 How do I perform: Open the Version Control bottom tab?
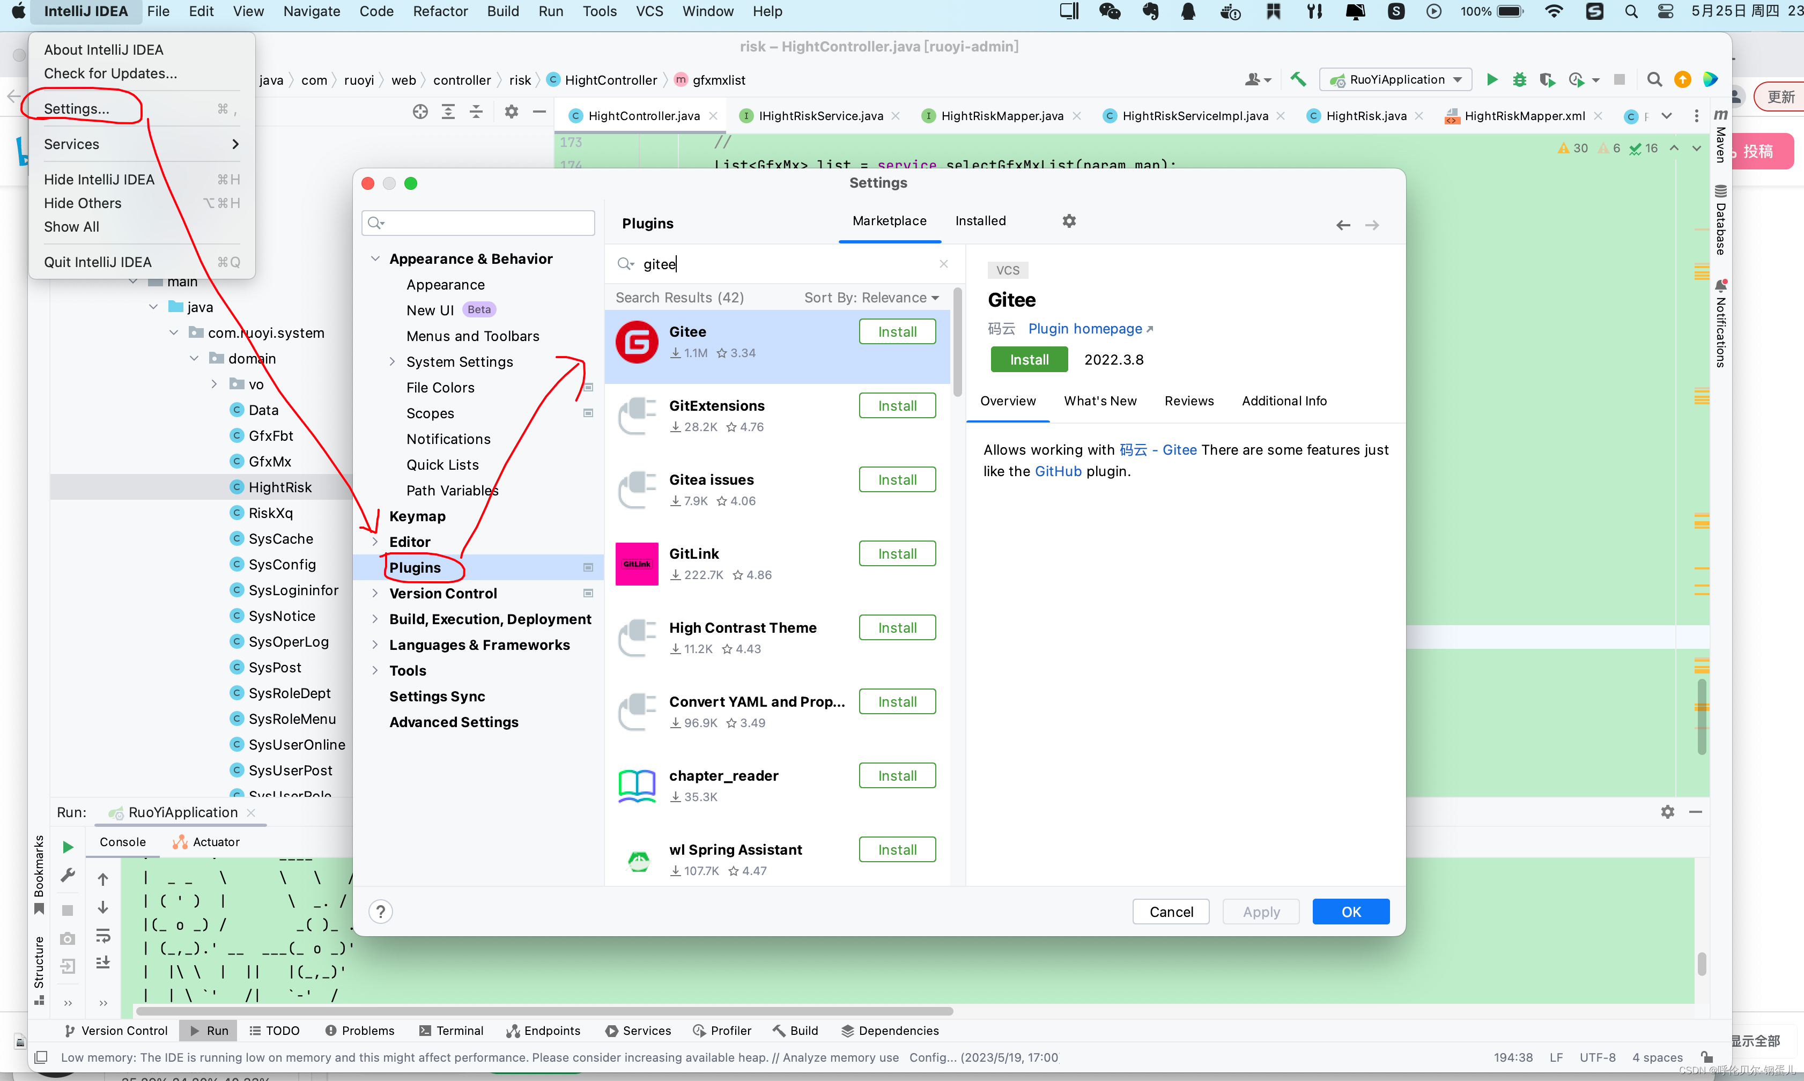point(116,1030)
